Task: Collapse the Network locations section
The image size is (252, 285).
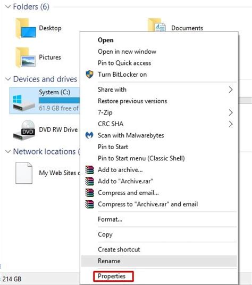Action: pos(8,151)
